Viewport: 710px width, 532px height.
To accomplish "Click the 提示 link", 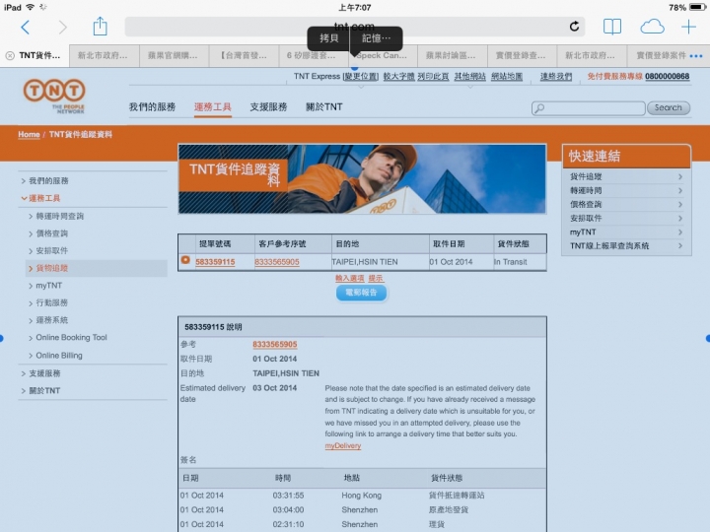I will 376,278.
